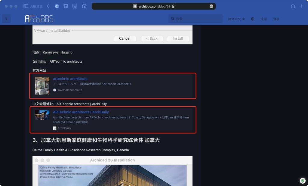Screen dimensions: 308x186
Task: Focus the 搜索 search field
Action: click(x=196, y=19)
